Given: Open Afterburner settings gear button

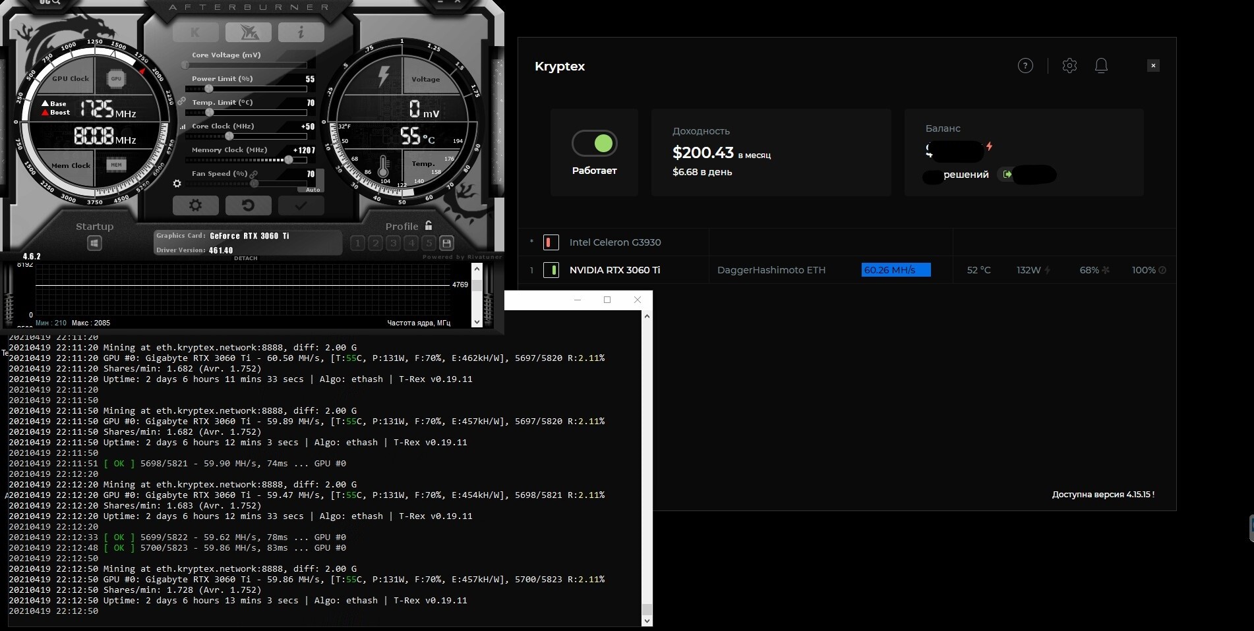Looking at the screenshot, I should [195, 206].
